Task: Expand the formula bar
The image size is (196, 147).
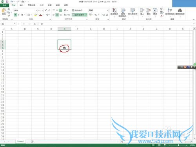Action: 194,24
